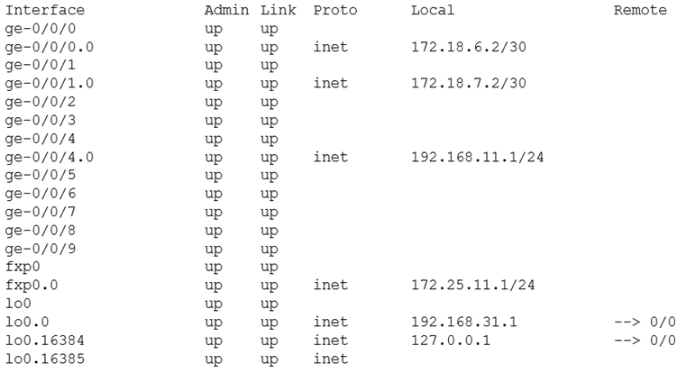This screenshot has width=695, height=373.
Task: Click the address 192.168.11.1/24
Action: [x=478, y=158]
